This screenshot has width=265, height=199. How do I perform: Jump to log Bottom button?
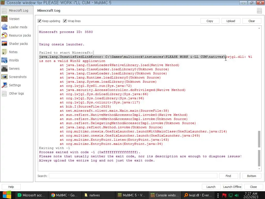click(x=252, y=176)
